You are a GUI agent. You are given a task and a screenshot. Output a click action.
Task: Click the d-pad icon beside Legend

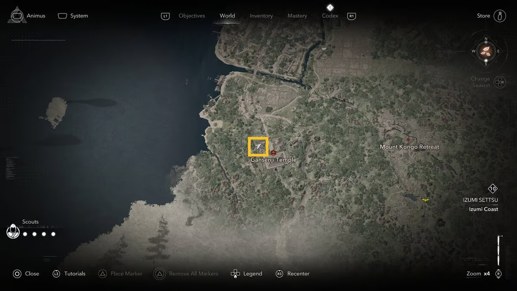[235, 274]
